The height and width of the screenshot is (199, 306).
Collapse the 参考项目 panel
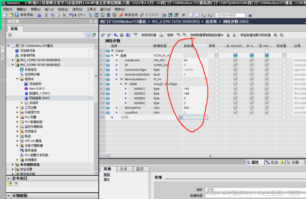click(8, 178)
